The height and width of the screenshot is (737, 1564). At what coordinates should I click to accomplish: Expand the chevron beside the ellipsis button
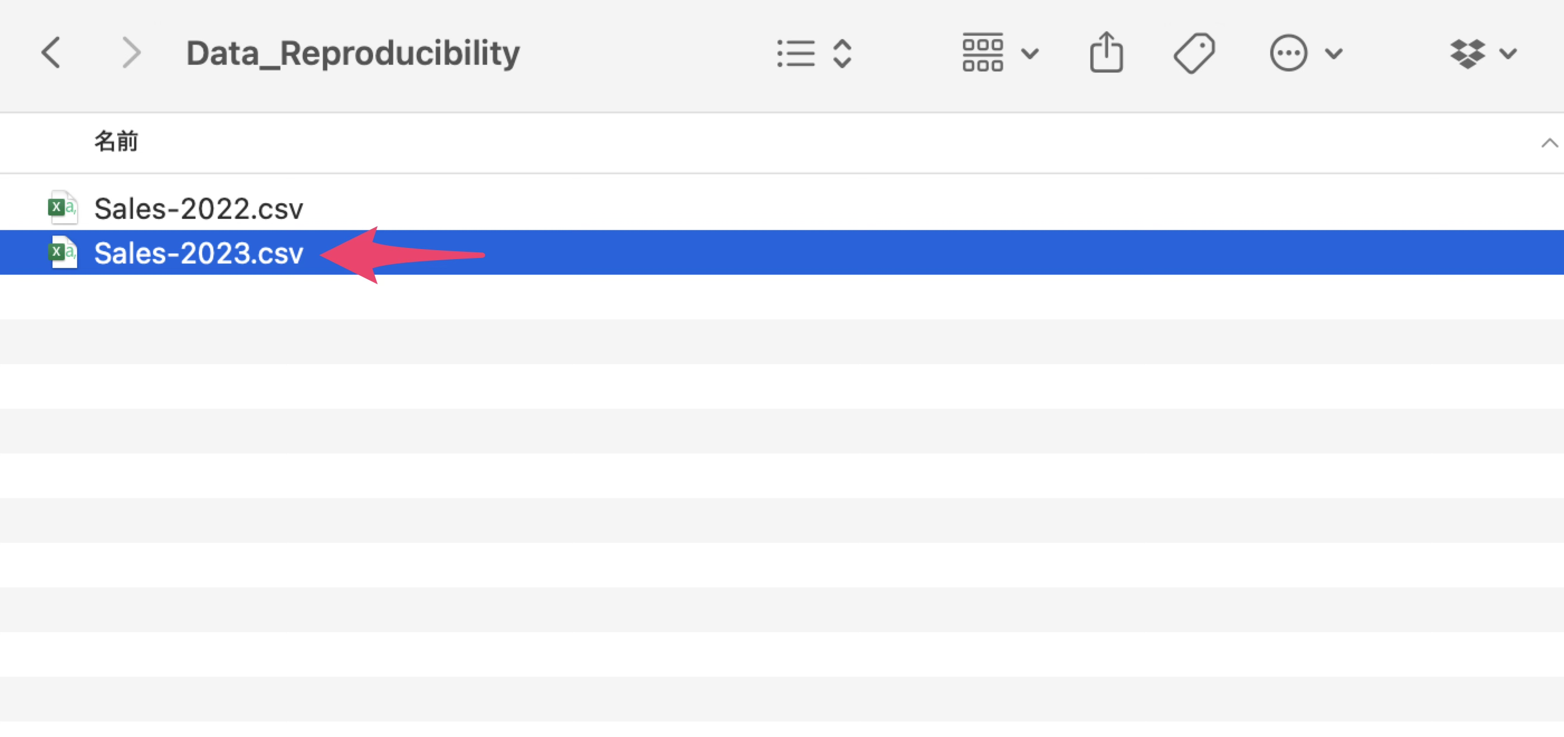[1334, 54]
